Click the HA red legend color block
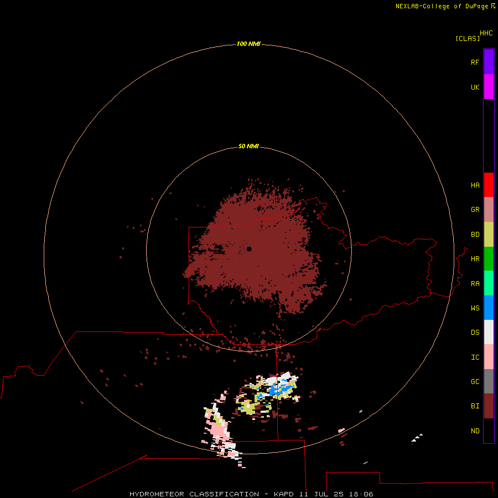This screenshot has height=498, width=498. point(489,185)
